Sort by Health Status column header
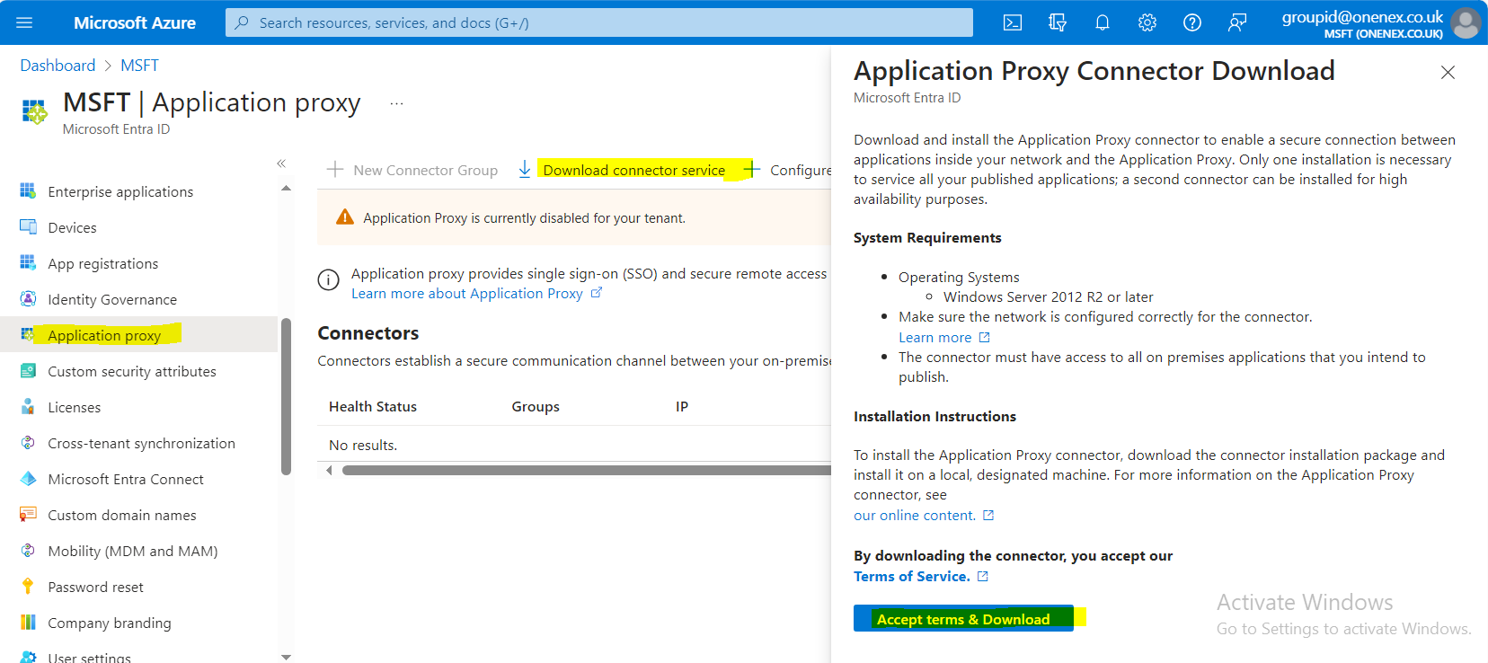Image resolution: width=1488 pixels, height=663 pixels. (373, 406)
